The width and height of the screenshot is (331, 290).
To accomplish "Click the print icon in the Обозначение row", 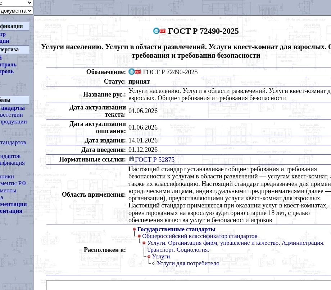I will click(x=132, y=72).
